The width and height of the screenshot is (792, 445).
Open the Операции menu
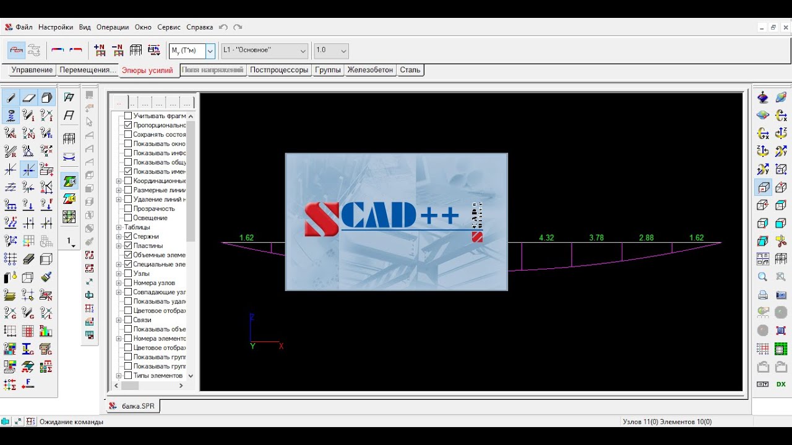(113, 27)
